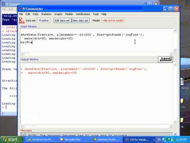Viewport: 190px width, 143px height.
Task: Click the R Console horizontal scroll left arrow
Action: click(3, 113)
